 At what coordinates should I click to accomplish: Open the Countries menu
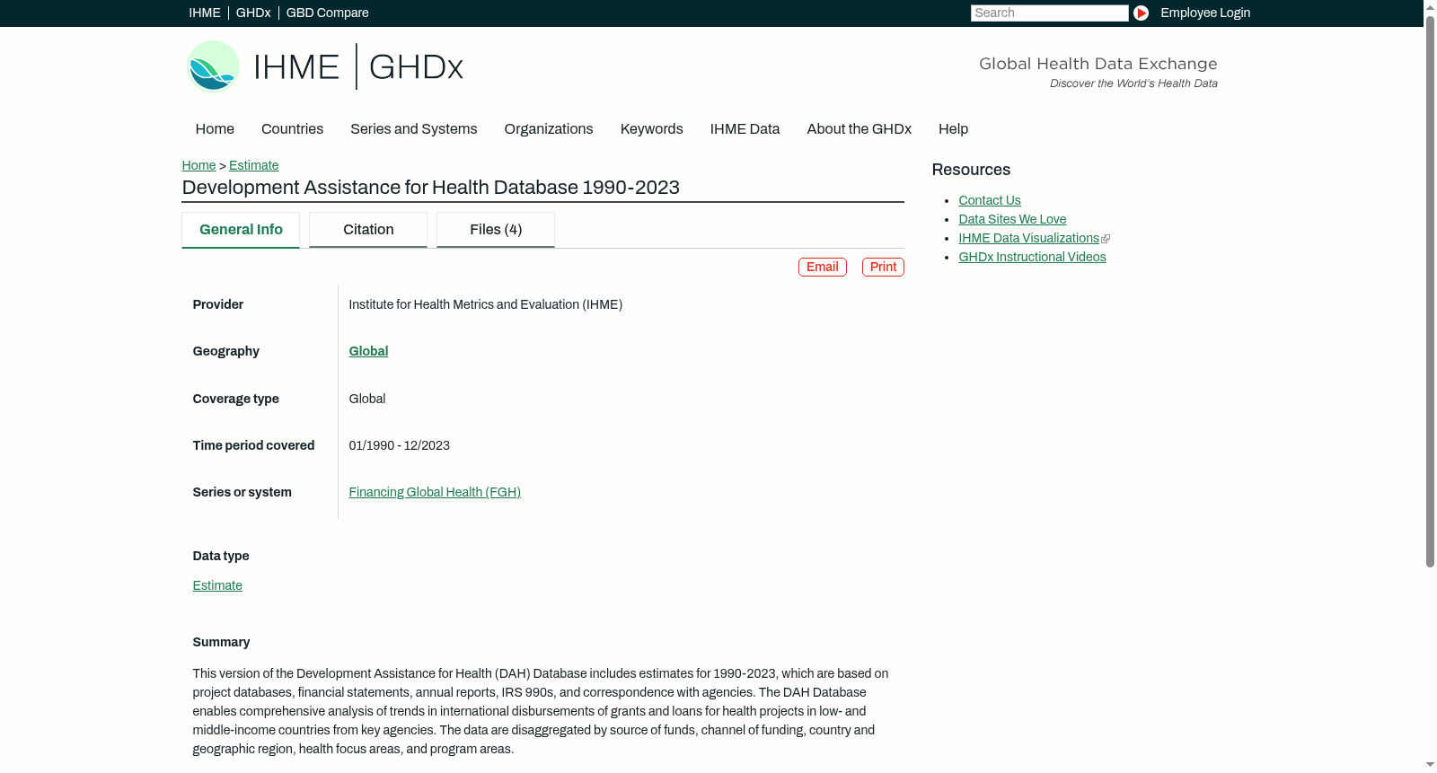[292, 129]
